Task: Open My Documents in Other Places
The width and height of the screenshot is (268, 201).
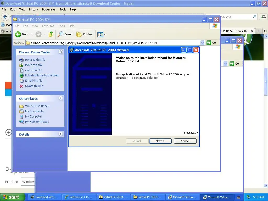Action: 34,111
